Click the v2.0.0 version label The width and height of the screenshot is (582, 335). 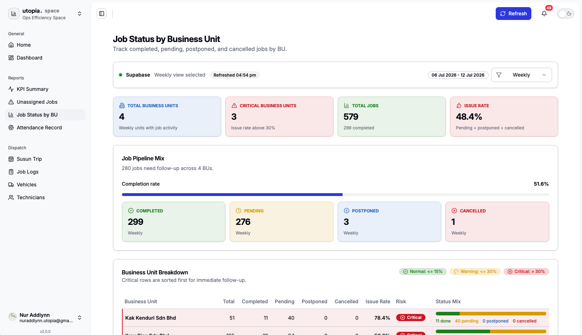[45, 331]
